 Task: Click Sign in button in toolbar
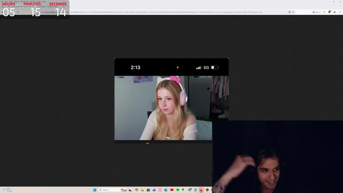316,12
